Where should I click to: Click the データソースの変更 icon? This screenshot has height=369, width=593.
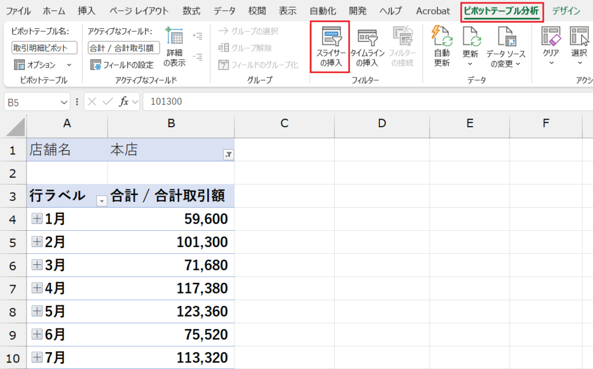pos(505,38)
